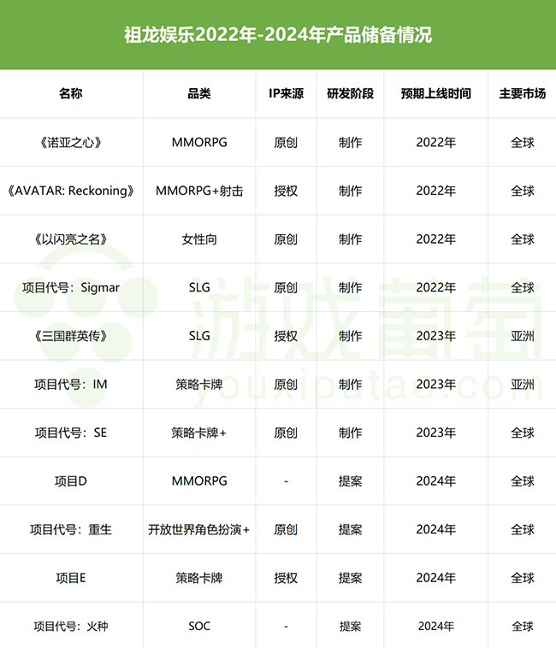This screenshot has width=556, height=648.
Task: Click 2022年 in the 《以闪亮之名》 row
Action: click(x=435, y=239)
